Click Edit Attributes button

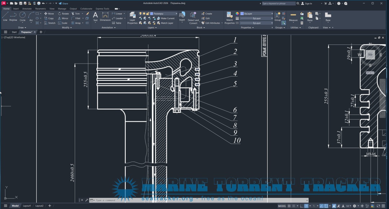pyautogui.click(x=211, y=23)
